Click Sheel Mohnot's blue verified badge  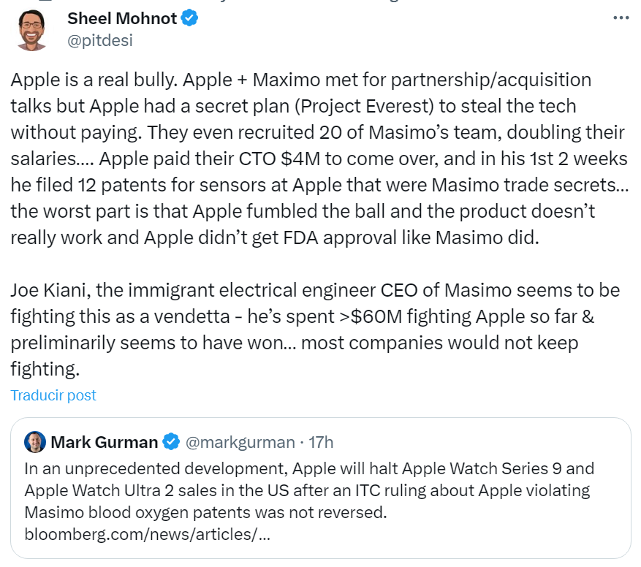coord(190,19)
